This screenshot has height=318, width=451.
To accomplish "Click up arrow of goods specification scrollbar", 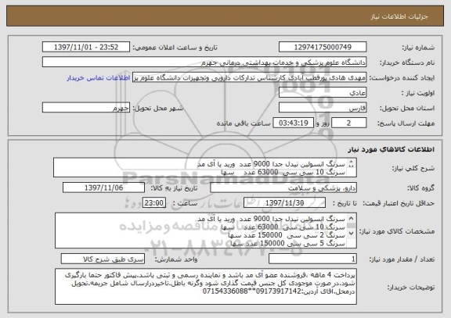I will 352,219.
